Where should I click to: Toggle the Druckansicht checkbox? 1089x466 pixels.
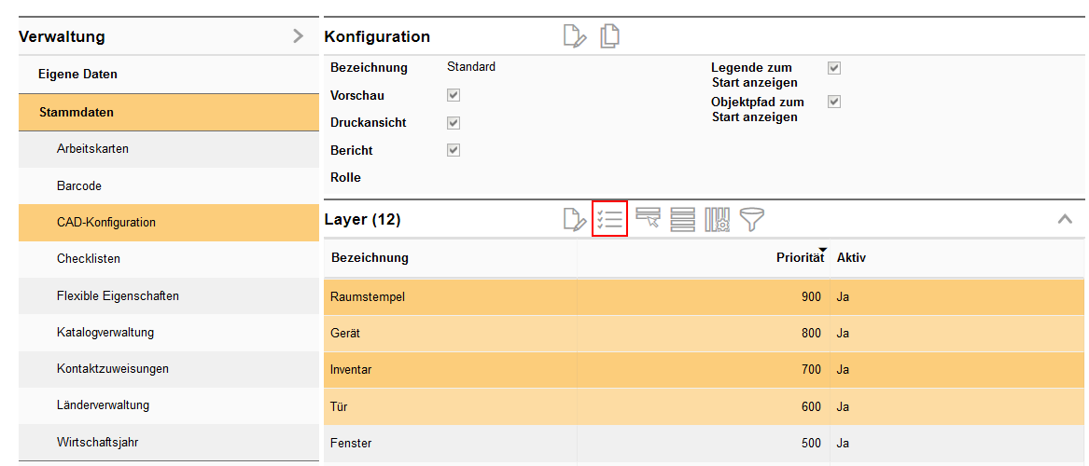click(x=454, y=123)
